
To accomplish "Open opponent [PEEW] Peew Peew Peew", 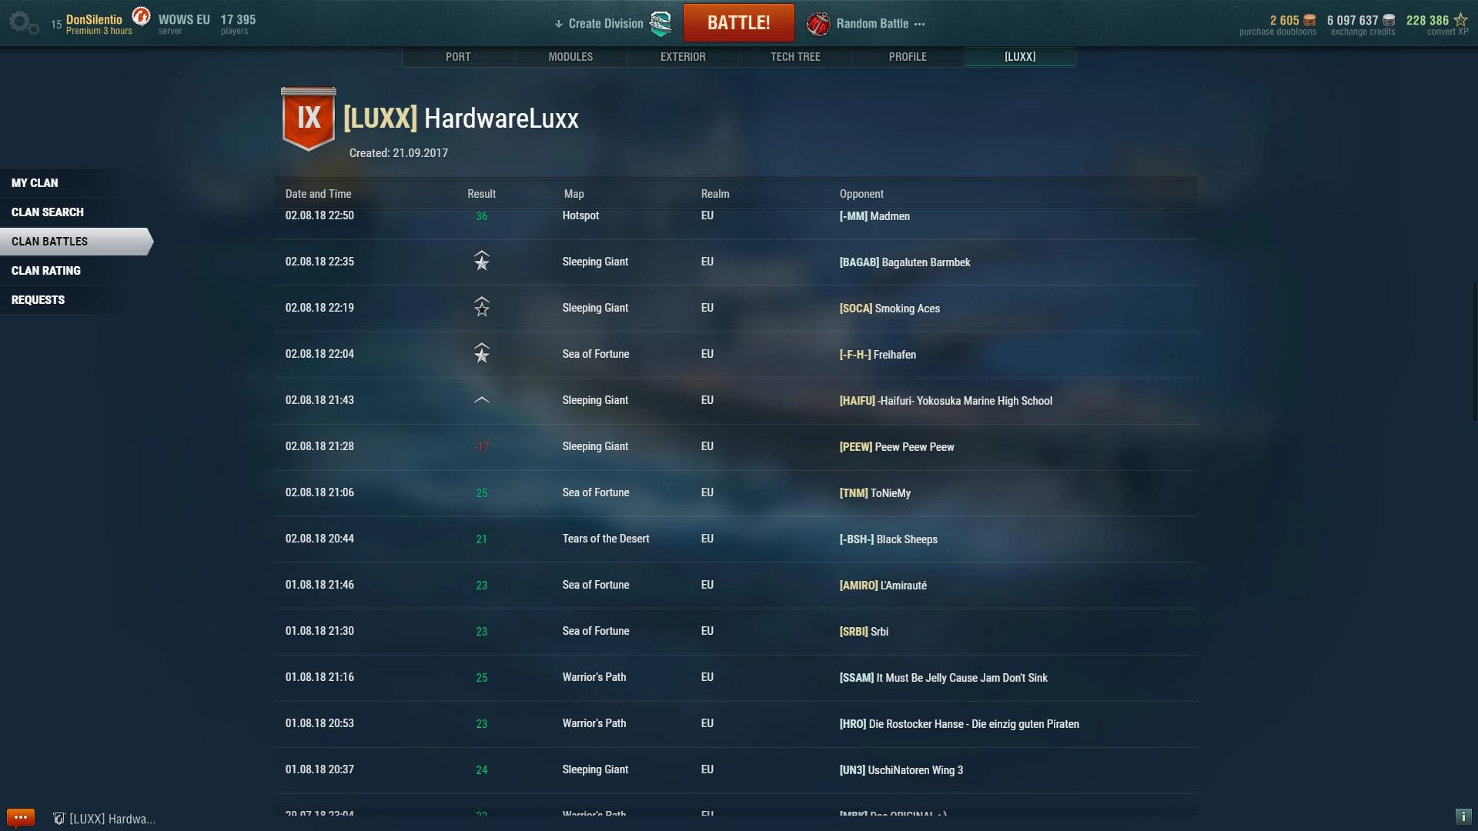I will tap(897, 447).
